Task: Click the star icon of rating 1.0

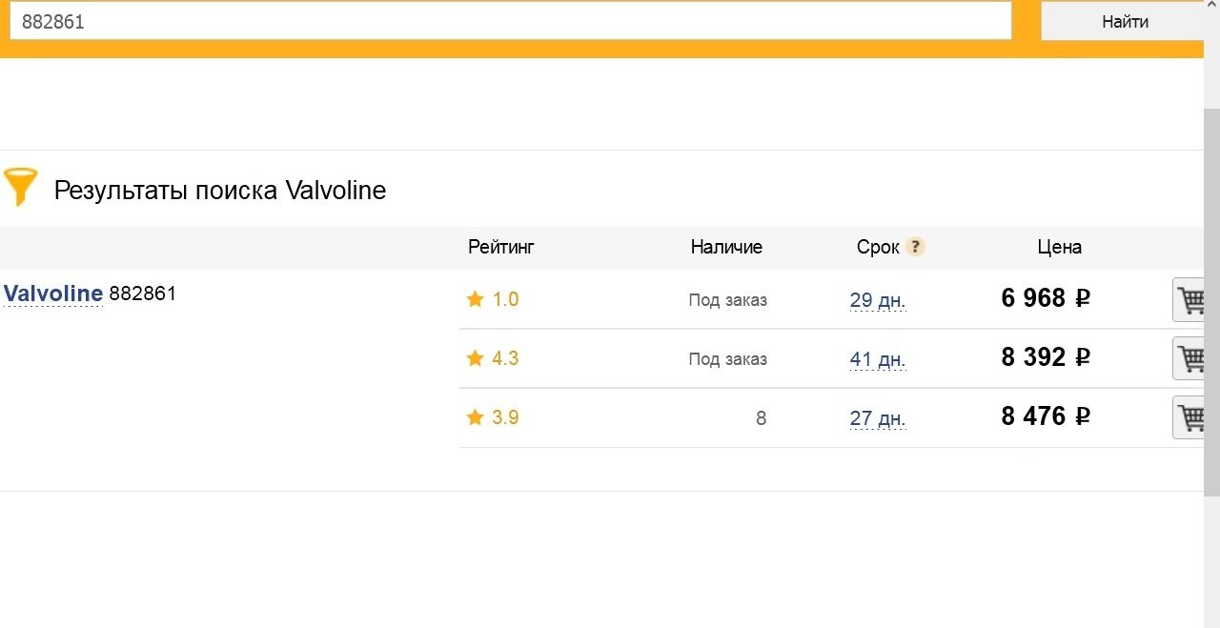Action: click(475, 299)
